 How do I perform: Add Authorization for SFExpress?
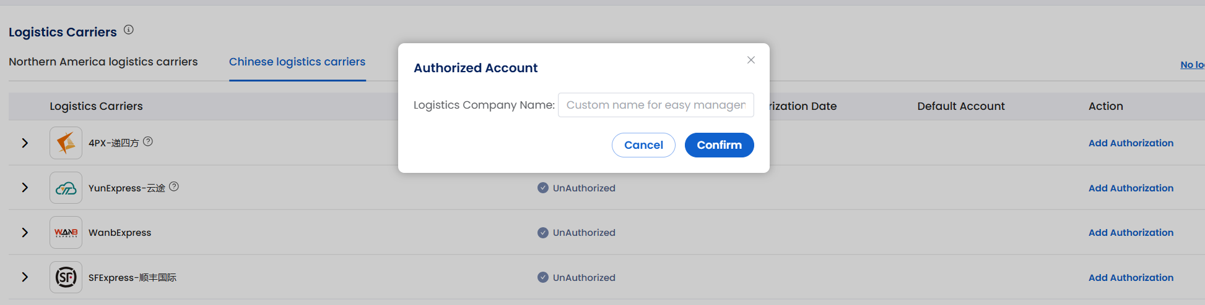(1131, 278)
